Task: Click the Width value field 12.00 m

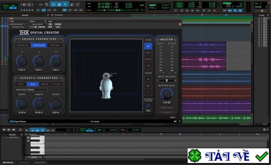Action: point(22,112)
